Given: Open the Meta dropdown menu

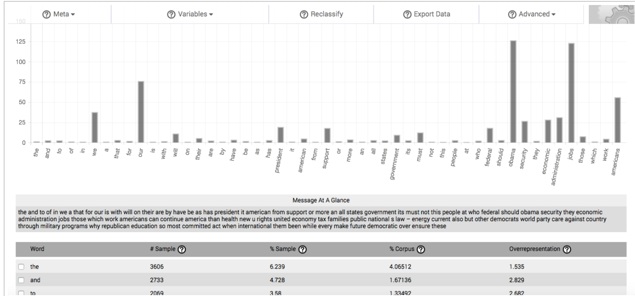Looking at the screenshot, I should [x=59, y=14].
